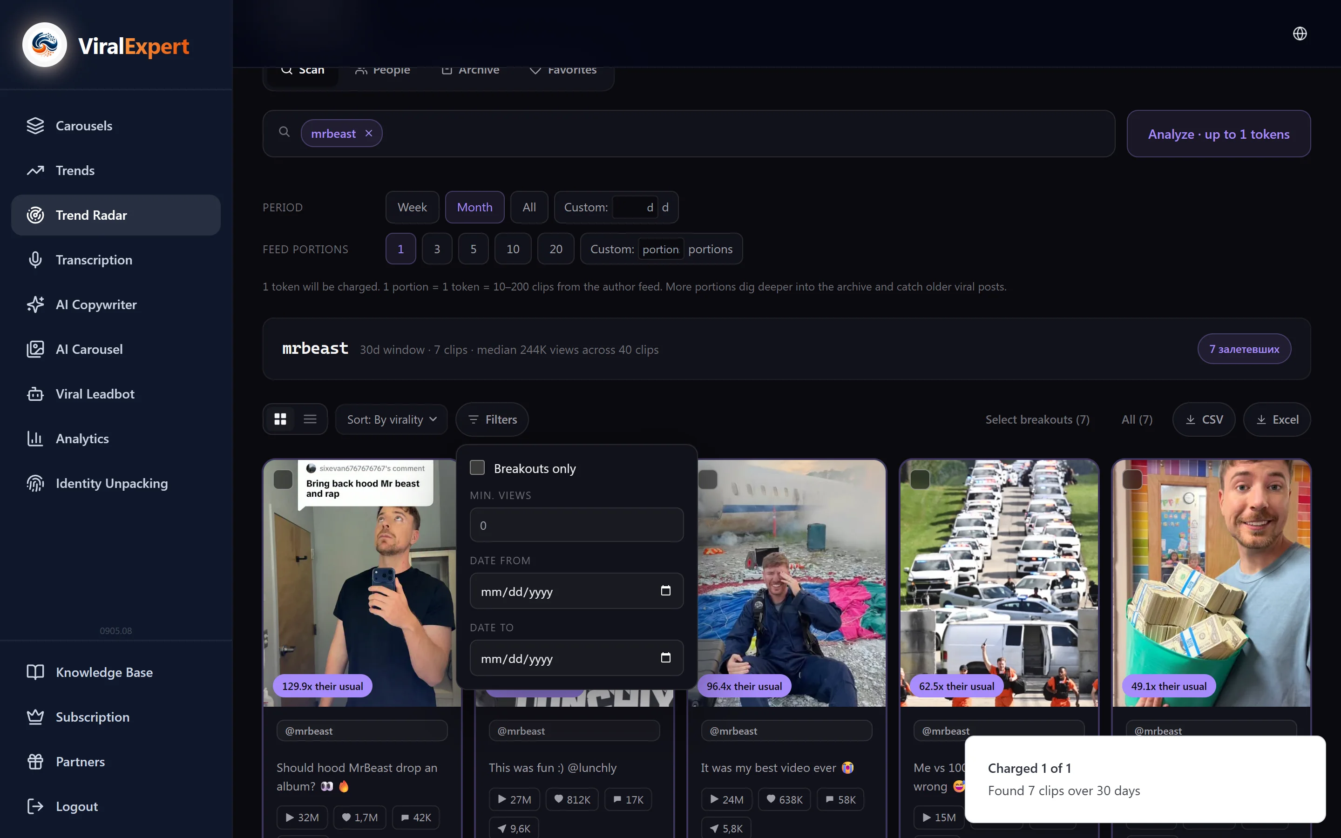Click the ViralExpert logo icon
Screen dimensions: 1341x838
44,45
